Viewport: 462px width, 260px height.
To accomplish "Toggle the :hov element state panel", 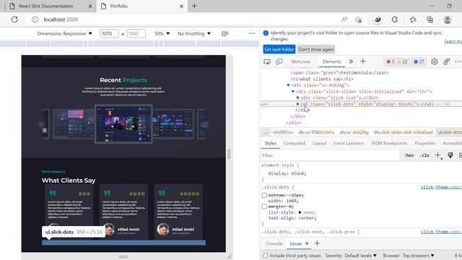I will [x=409, y=155].
